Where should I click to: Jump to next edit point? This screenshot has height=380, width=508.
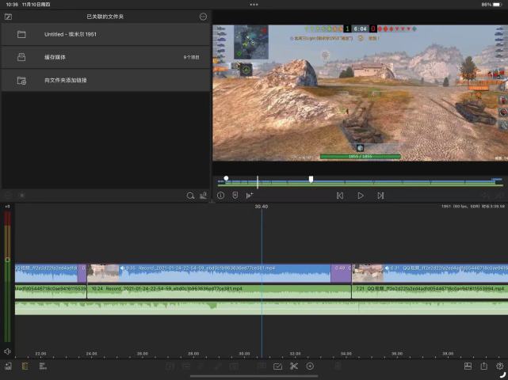click(x=380, y=196)
